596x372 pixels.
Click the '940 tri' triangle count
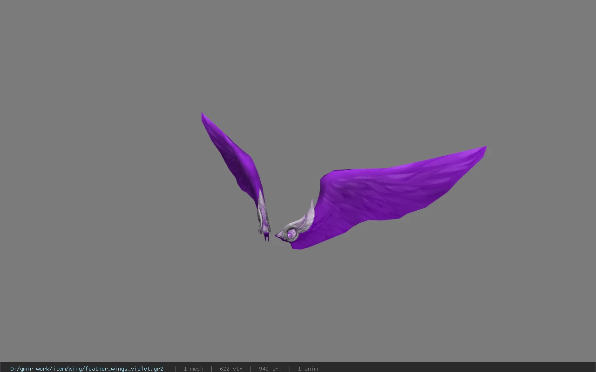(270, 369)
